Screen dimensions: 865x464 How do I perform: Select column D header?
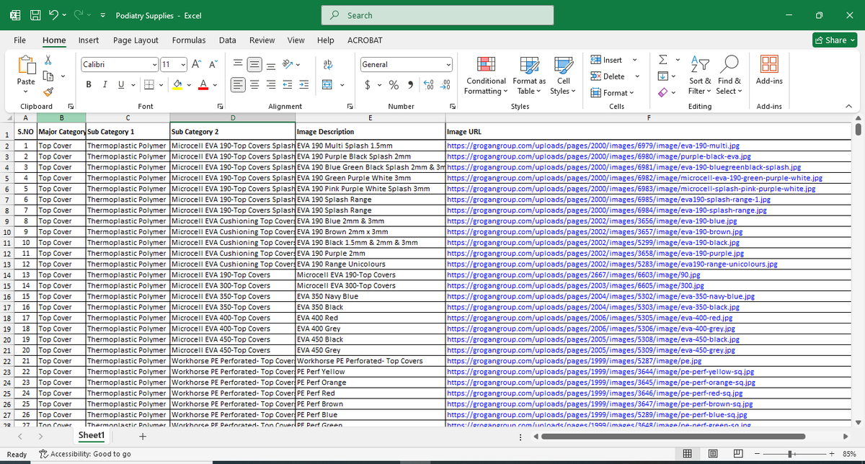(x=233, y=117)
